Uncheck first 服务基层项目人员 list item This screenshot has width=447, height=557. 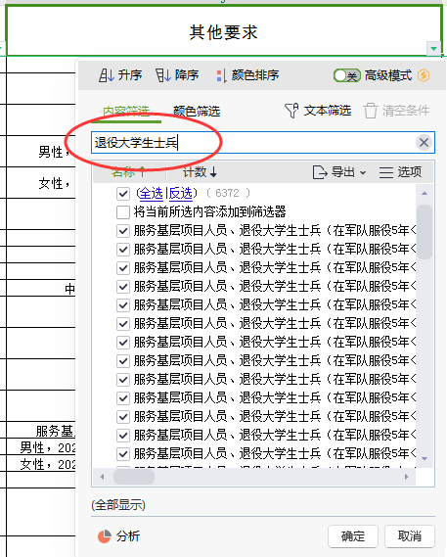pyautogui.click(x=123, y=231)
